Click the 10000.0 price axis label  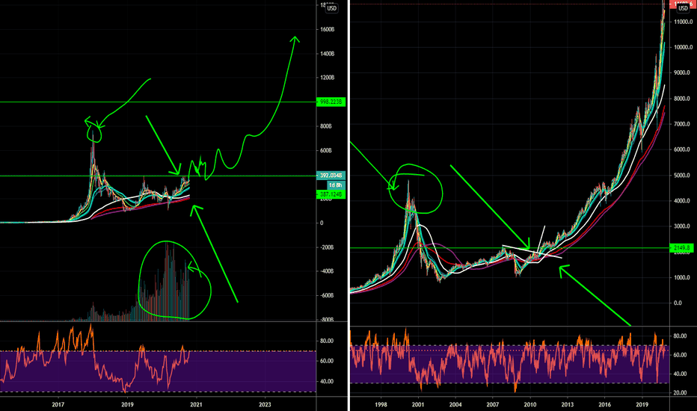pos(682,48)
